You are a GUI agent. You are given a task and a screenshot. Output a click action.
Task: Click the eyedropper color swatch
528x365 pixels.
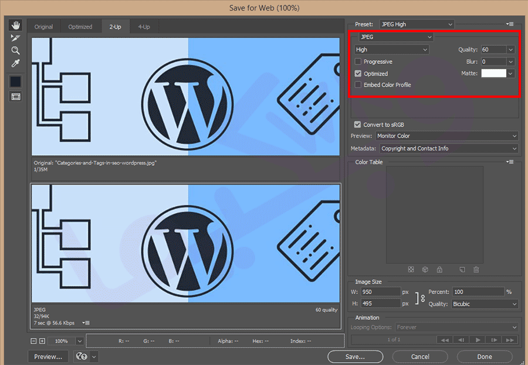(x=15, y=82)
